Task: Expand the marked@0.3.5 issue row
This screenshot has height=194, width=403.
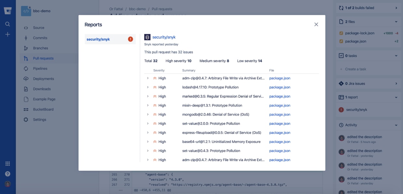Action: tap(148, 97)
